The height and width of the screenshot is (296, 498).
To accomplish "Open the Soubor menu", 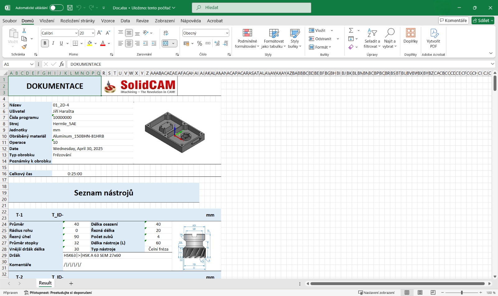I will point(10,21).
